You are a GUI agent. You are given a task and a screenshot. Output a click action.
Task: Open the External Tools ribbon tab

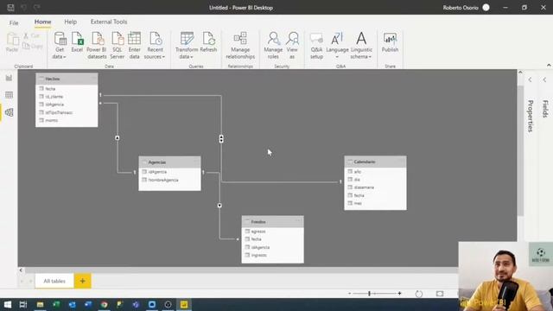click(x=109, y=22)
